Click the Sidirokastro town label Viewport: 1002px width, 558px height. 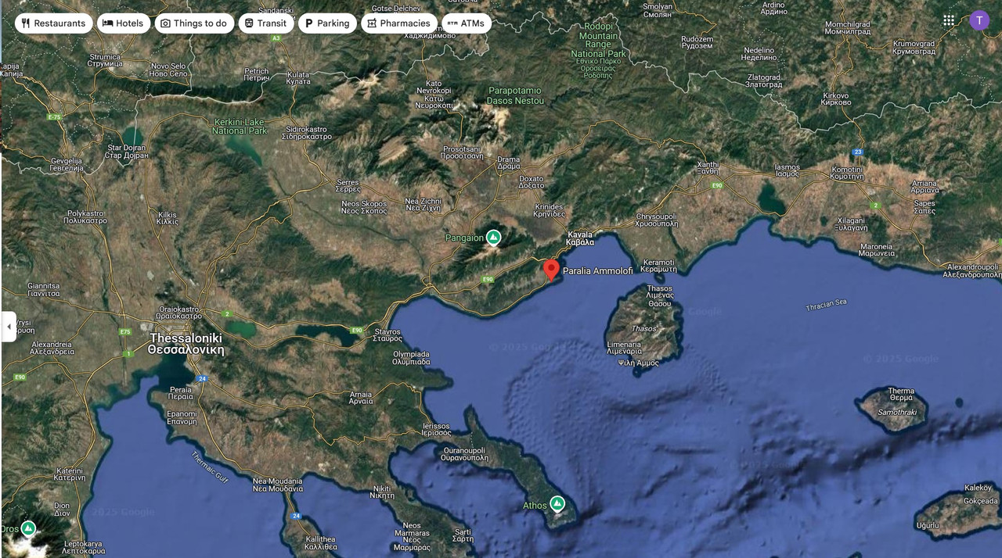coord(308,132)
